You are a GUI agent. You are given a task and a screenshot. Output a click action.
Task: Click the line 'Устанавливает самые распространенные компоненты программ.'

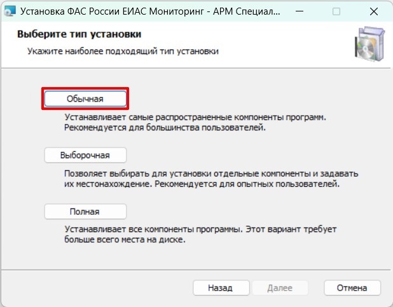coord(195,117)
